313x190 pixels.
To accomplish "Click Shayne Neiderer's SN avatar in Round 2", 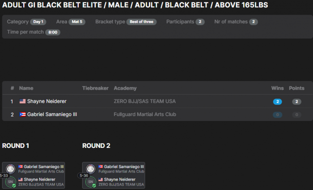I will tap(91, 182).
